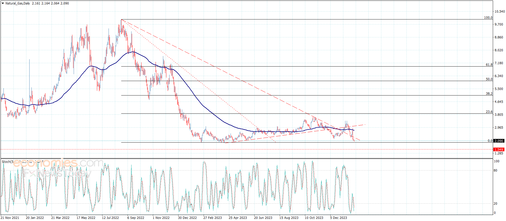Click the 8.020 price axis value
The image size is (506, 221).
pyautogui.click(x=499, y=50)
